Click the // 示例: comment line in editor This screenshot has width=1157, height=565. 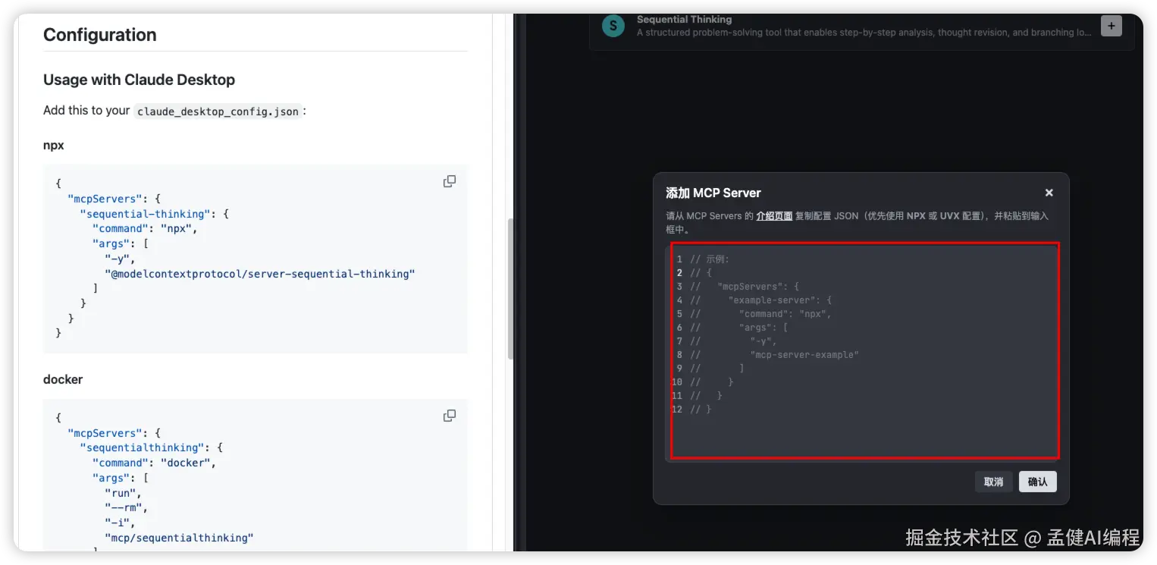(x=709, y=259)
